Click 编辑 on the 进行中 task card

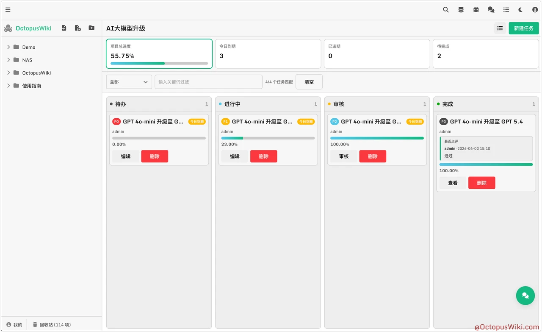(235, 156)
